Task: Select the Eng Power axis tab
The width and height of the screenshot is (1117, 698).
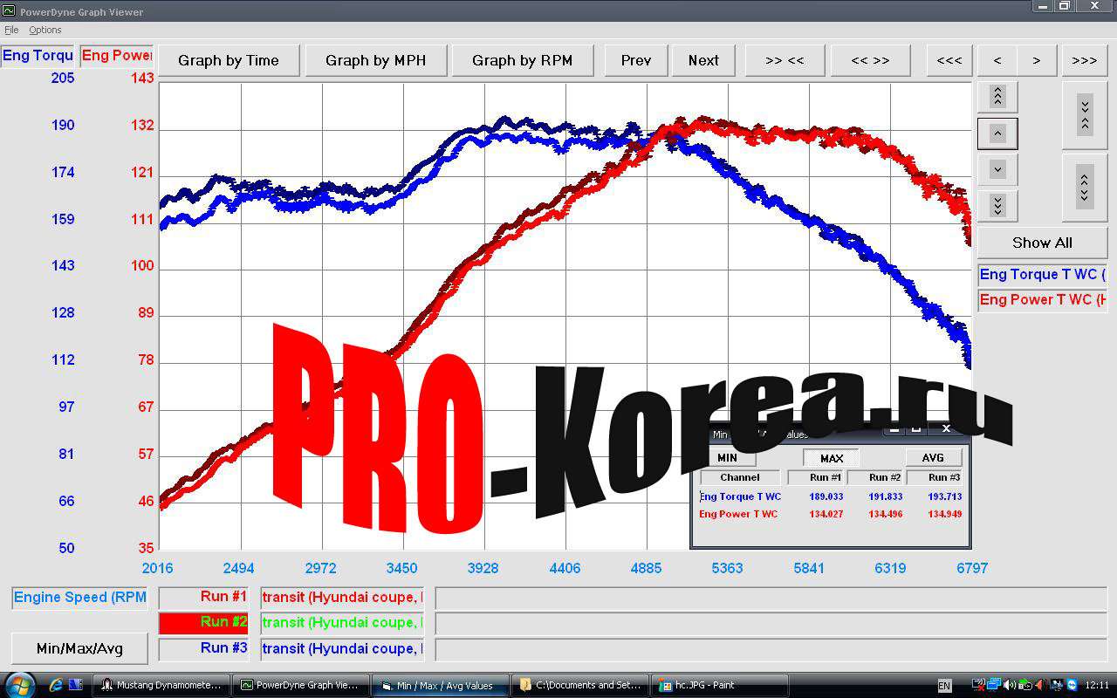Action: pos(117,56)
